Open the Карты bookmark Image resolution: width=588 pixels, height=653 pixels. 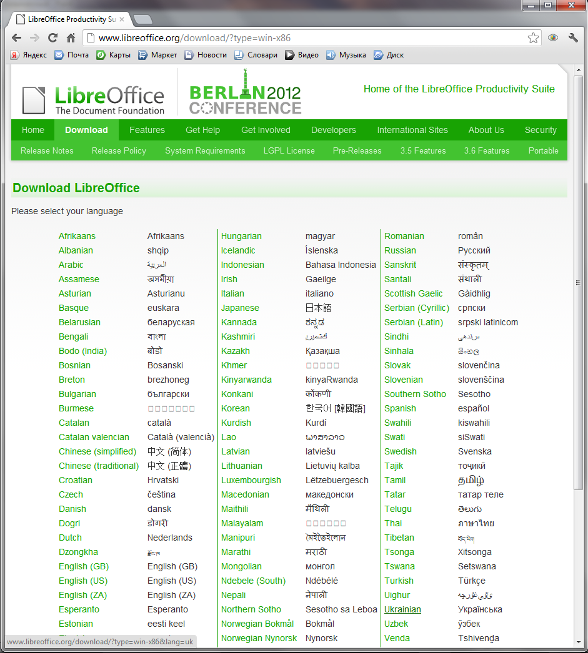(113, 55)
